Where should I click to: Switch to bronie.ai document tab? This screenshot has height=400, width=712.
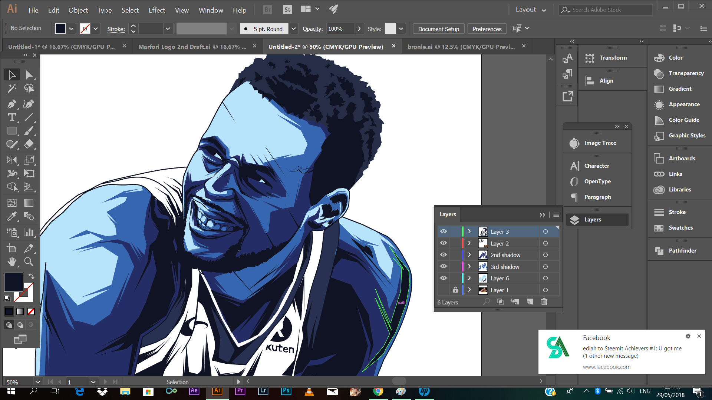[x=461, y=47]
